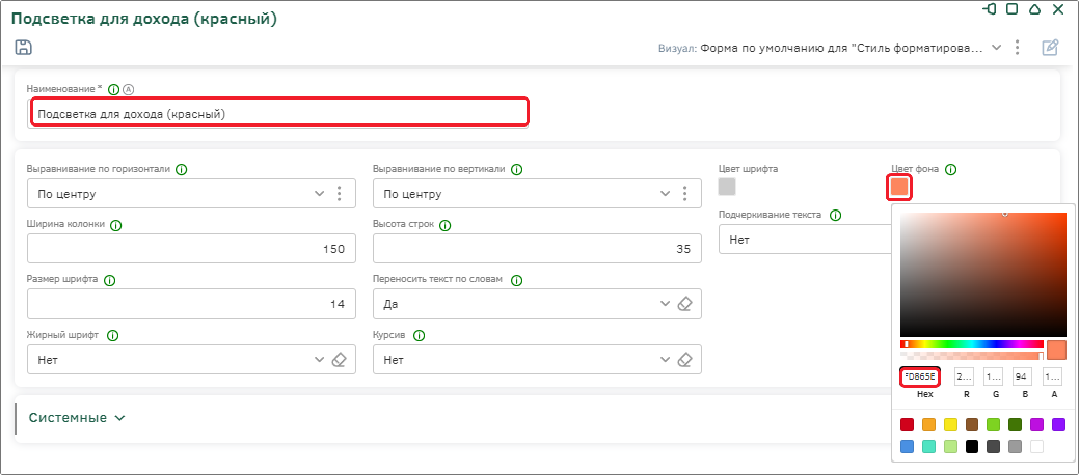This screenshot has height=475, width=1079.
Task: Click on the alpha transparency slider
Action: click(x=972, y=356)
